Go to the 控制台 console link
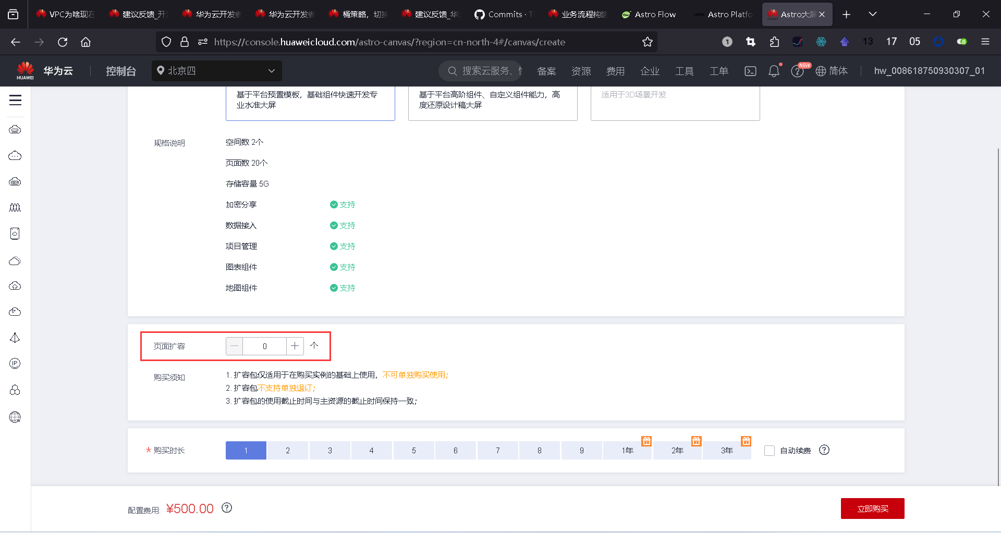 click(x=121, y=71)
